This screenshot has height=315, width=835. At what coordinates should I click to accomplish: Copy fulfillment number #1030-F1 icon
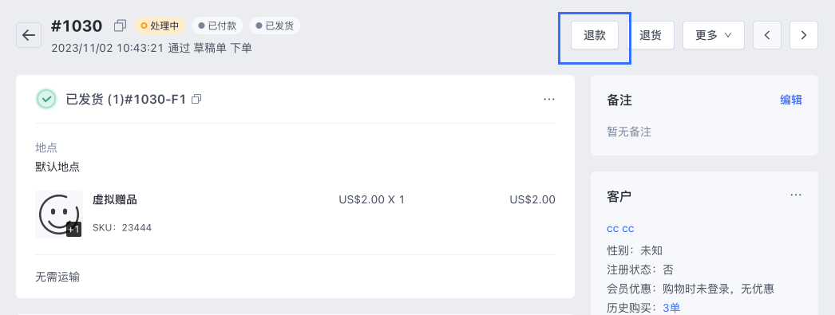tap(196, 99)
